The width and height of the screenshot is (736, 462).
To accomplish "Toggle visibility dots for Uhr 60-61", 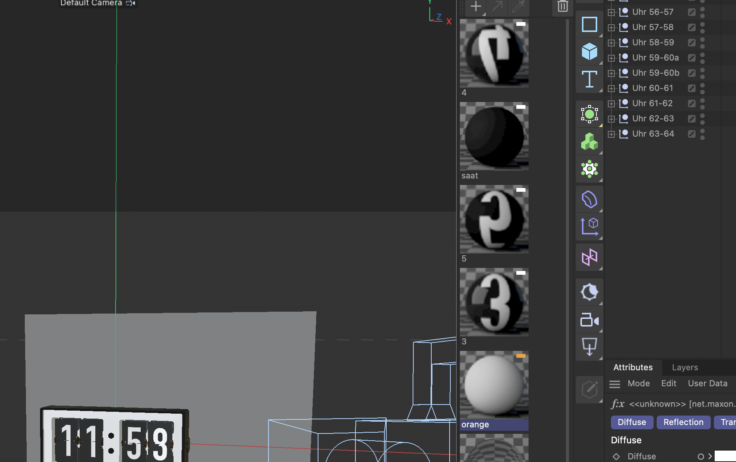I will click(x=702, y=88).
